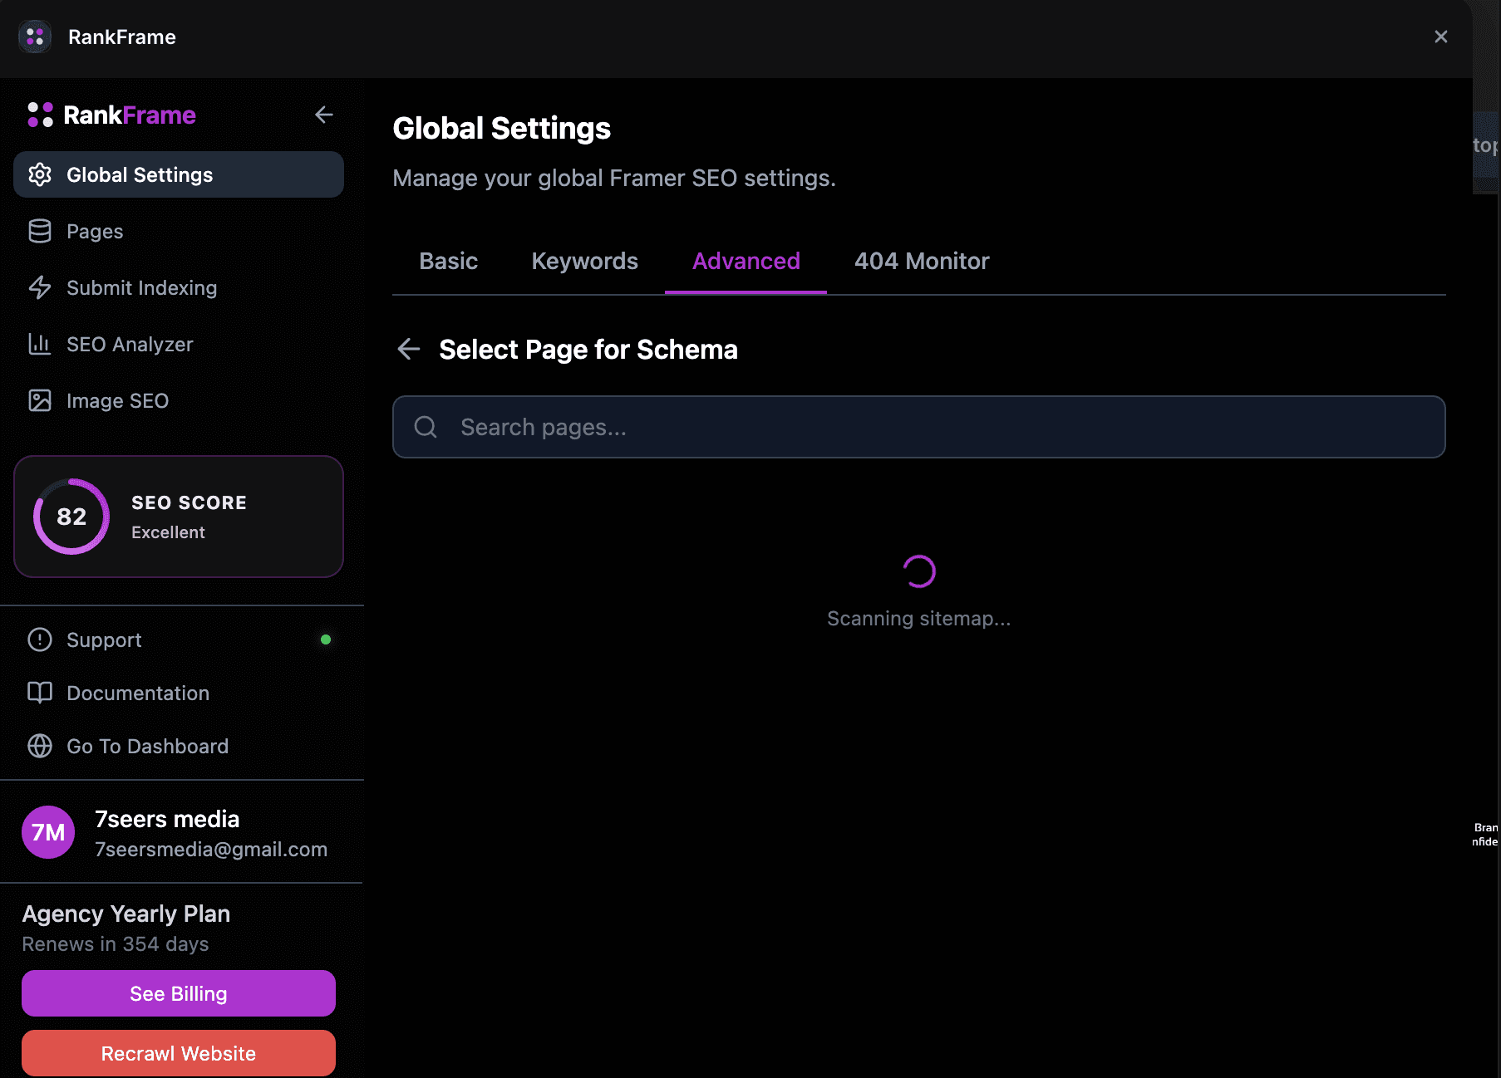Screen dimensions: 1501x1078
Task: Select the Advanced tab
Action: 746,261
